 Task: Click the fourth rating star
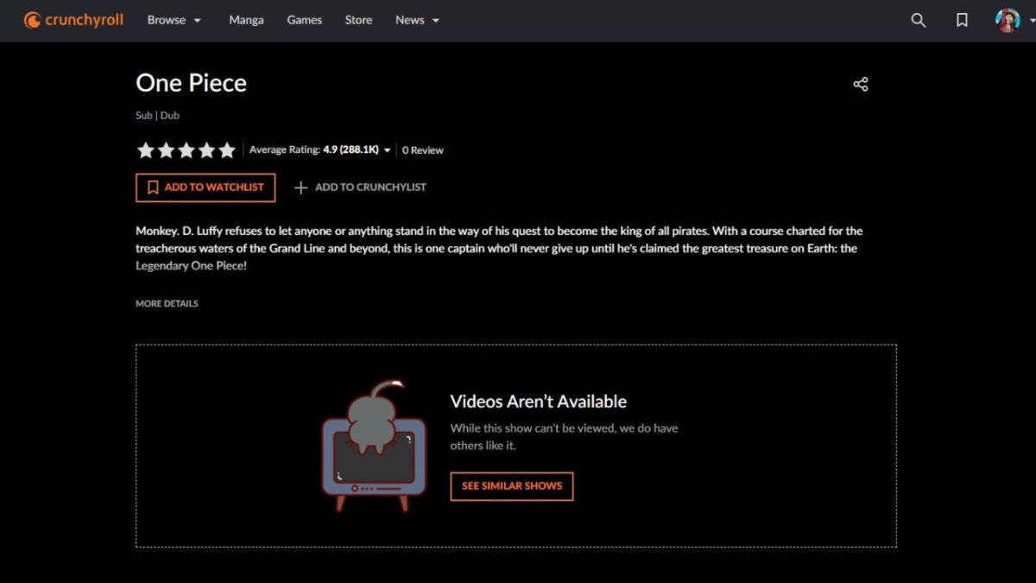point(207,150)
